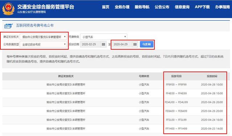Screen dimensions: 232x136
Task: Click the 互联网预选号牌号池公布 heading
Action: [x=35, y=25]
